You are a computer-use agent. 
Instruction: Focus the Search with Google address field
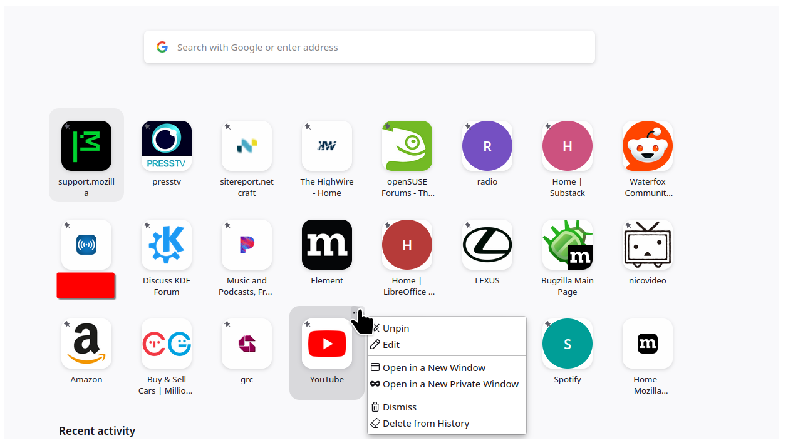(370, 47)
